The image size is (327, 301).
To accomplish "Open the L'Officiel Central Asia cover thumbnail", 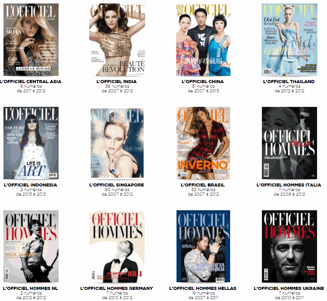I will [31, 40].
